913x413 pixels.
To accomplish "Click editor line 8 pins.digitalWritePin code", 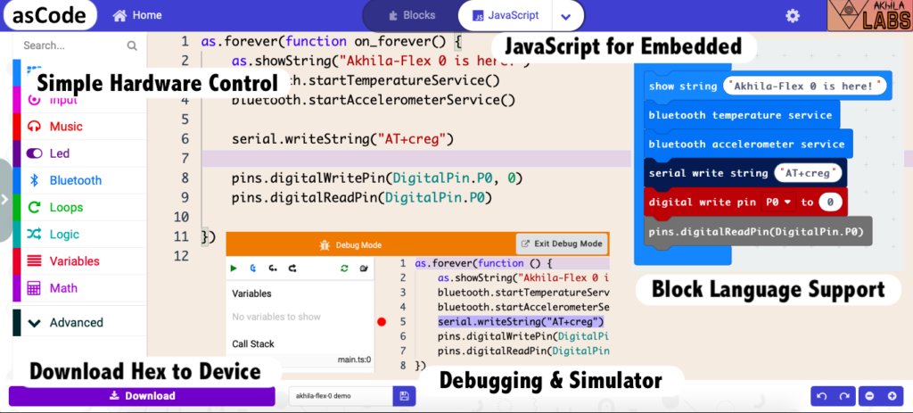I will (x=377, y=178).
